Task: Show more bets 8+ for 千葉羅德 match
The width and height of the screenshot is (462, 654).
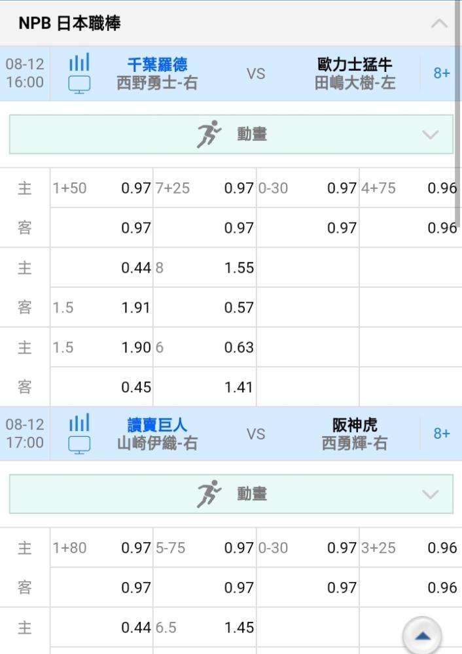Action: pyautogui.click(x=441, y=73)
